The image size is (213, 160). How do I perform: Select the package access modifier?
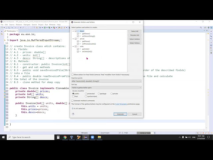tap(99, 94)
